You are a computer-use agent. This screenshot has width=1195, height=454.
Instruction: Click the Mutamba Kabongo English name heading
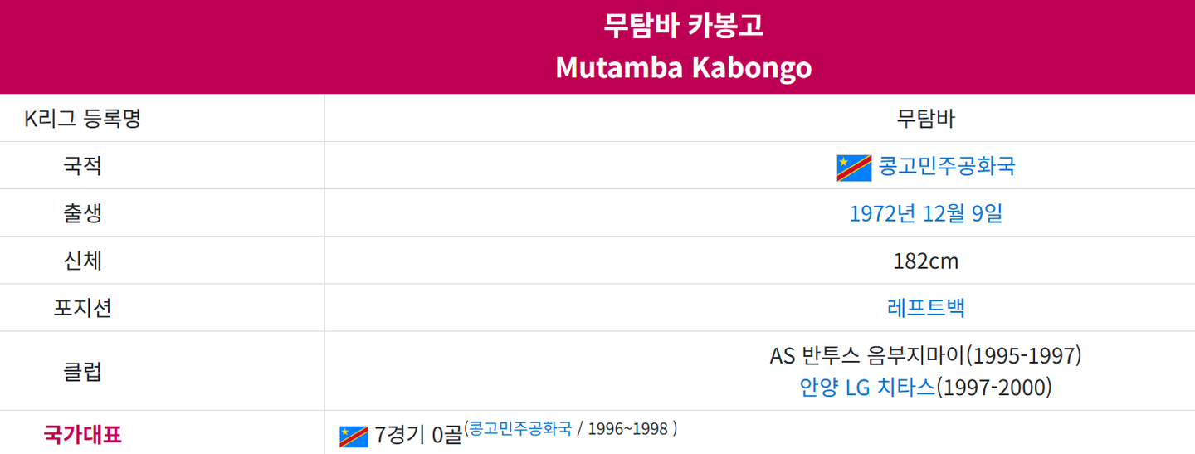683,67
